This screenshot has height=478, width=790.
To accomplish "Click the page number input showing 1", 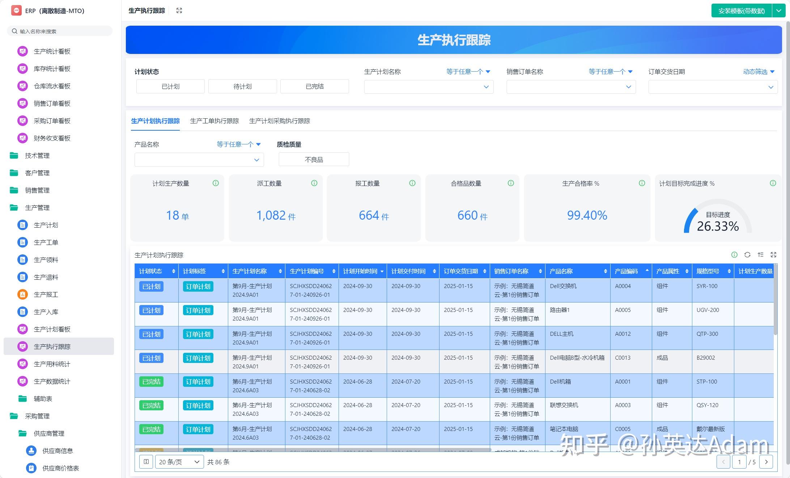I will 739,462.
